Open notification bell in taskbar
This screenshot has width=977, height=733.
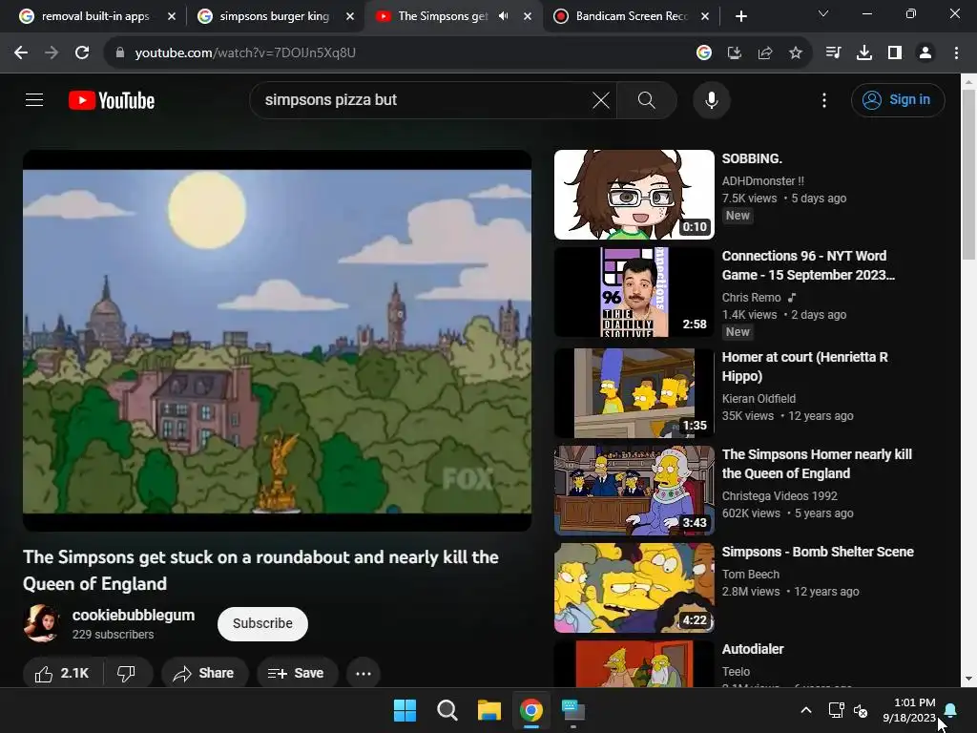(x=951, y=710)
